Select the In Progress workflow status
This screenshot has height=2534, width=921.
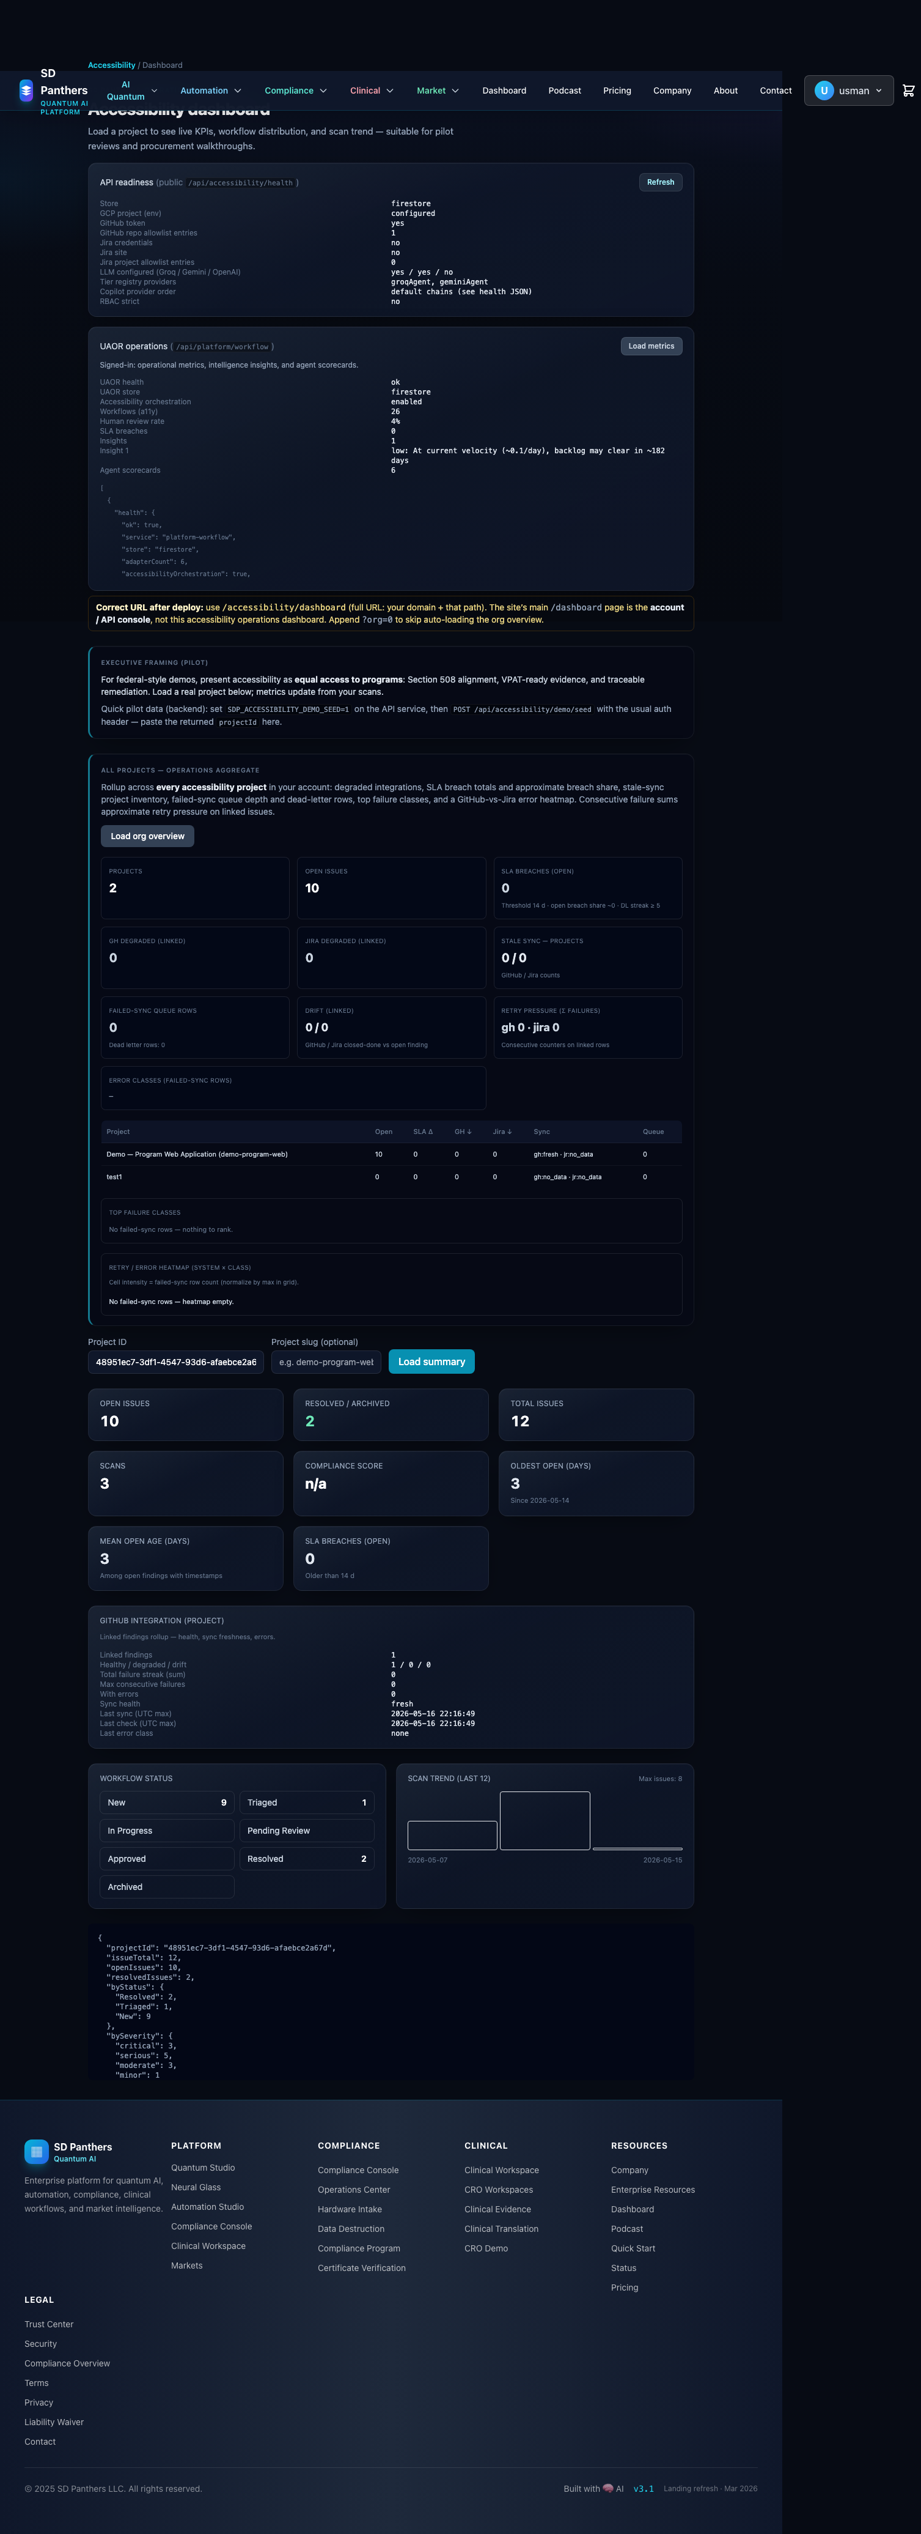point(167,1831)
